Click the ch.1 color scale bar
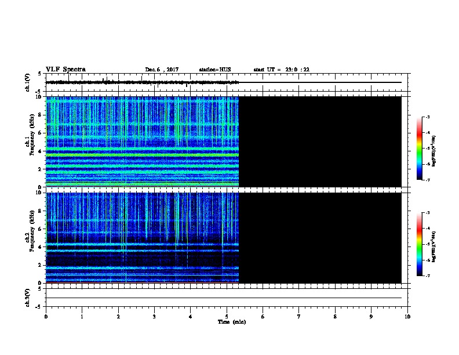 pos(420,148)
